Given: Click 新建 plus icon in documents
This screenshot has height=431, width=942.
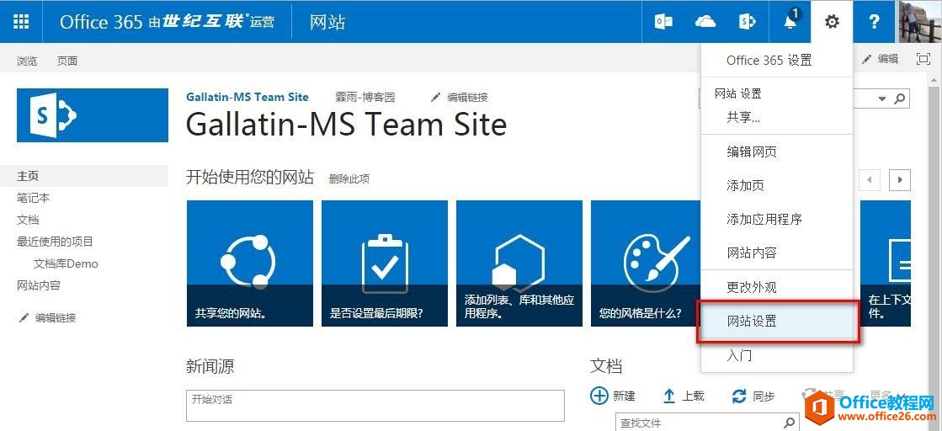Looking at the screenshot, I should tap(599, 396).
